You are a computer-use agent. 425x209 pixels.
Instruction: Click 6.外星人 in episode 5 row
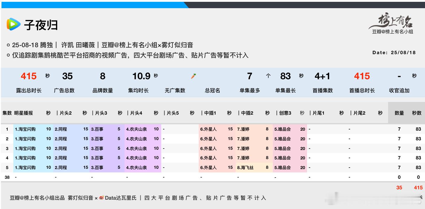(208, 168)
